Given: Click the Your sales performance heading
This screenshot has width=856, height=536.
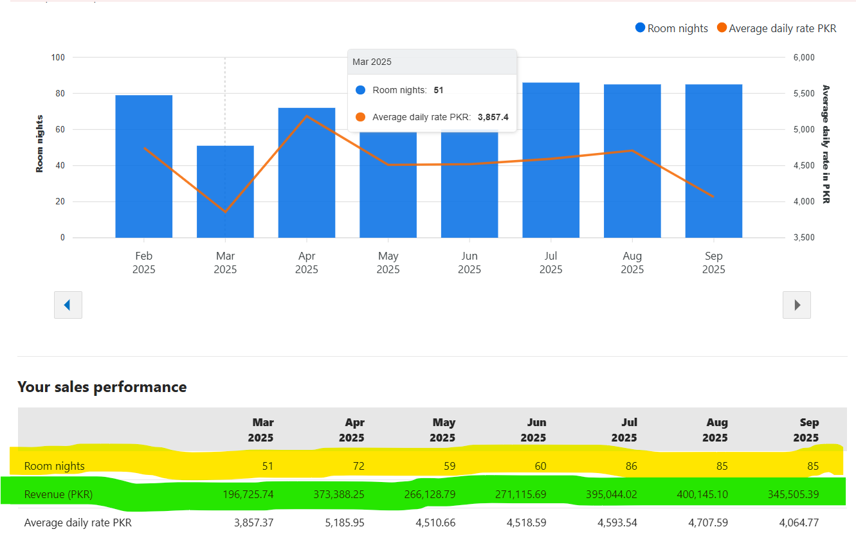Looking at the screenshot, I should point(102,387).
